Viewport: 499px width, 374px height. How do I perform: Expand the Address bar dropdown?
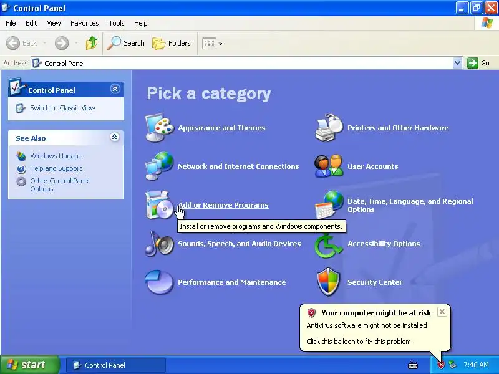[x=457, y=63]
